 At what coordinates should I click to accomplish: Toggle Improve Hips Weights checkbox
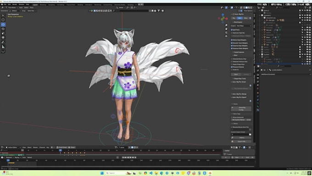[232, 46]
